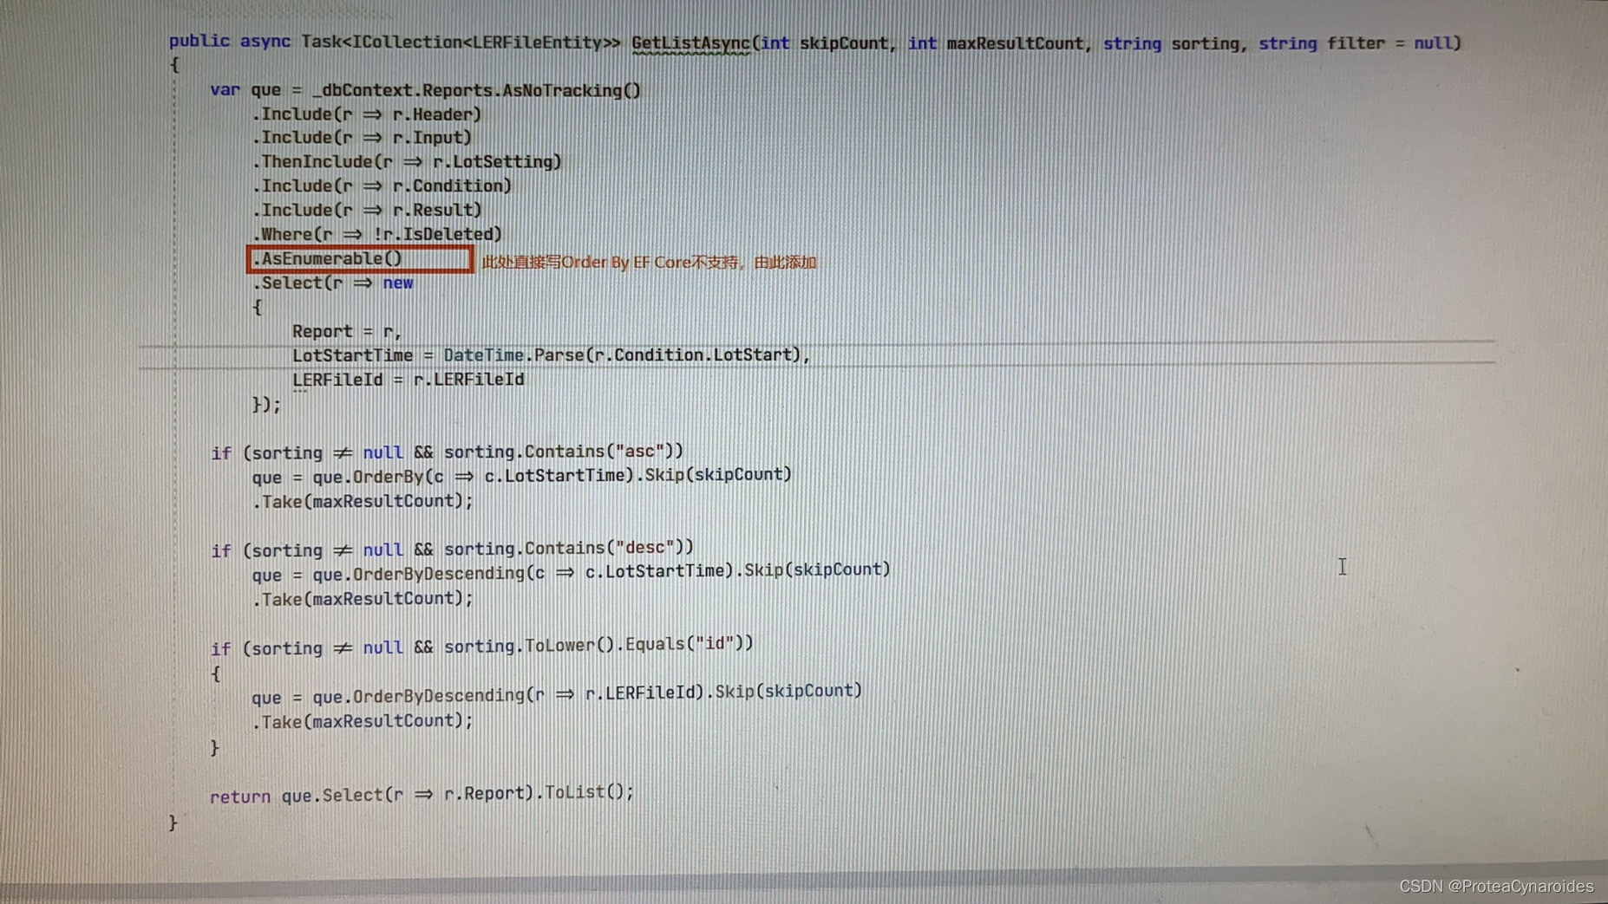This screenshot has height=904, width=1608.
Task: Click the GetListAsync method name
Action: click(x=690, y=42)
